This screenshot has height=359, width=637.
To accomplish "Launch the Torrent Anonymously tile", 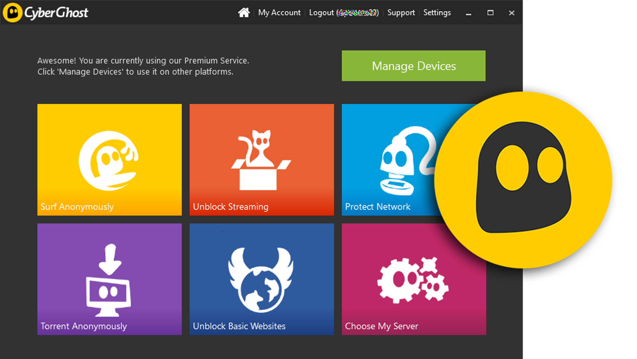I will (110, 279).
